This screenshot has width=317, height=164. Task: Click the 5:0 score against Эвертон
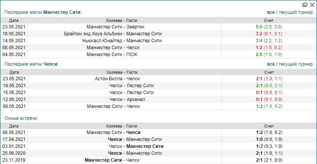coord(259,27)
